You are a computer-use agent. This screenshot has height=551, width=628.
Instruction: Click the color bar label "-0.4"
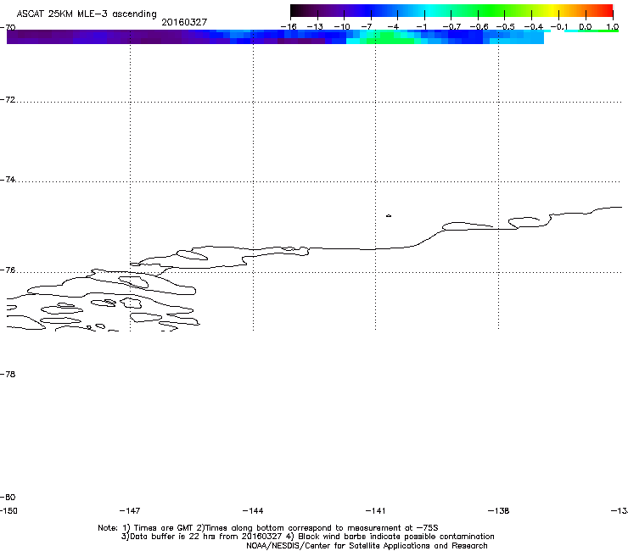[x=534, y=27]
